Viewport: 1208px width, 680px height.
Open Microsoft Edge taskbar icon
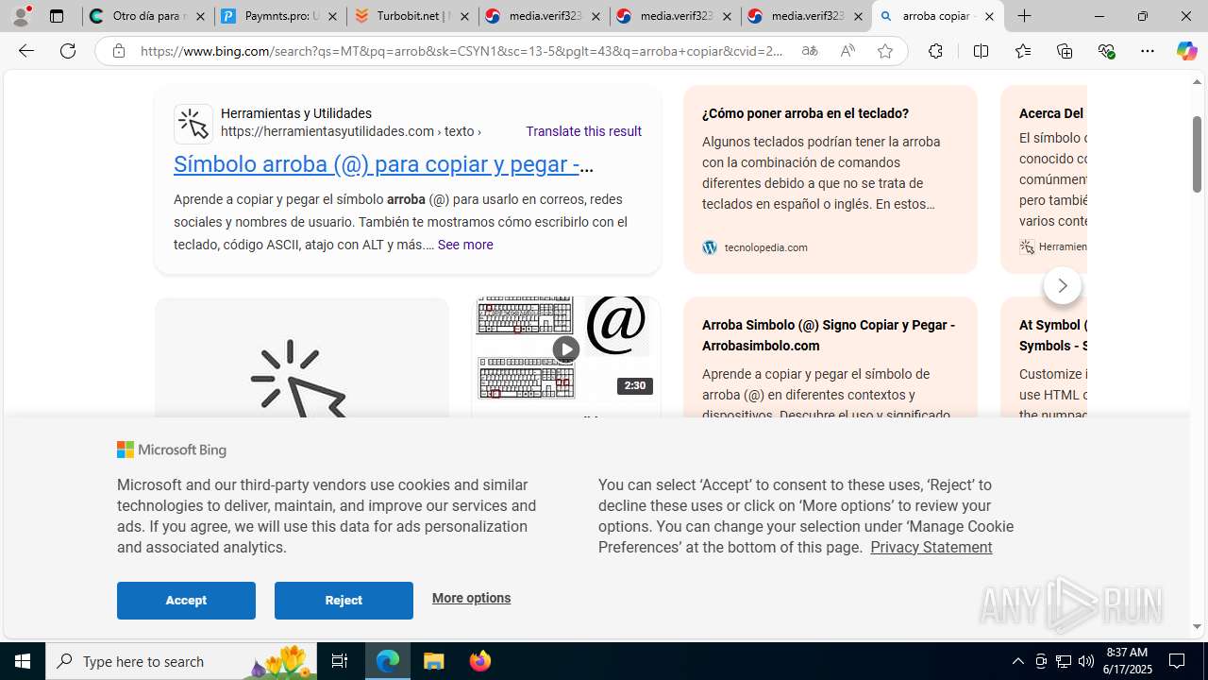[x=388, y=661]
